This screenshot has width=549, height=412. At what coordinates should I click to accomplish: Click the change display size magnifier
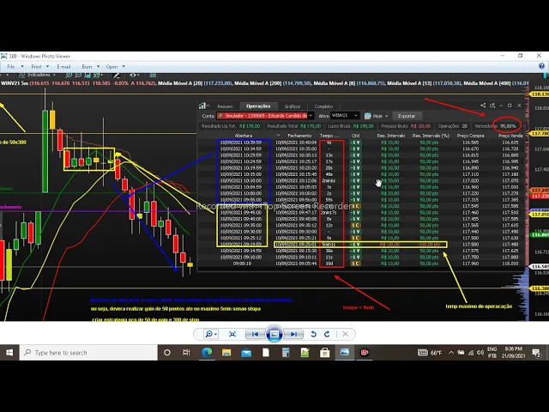coord(208,334)
